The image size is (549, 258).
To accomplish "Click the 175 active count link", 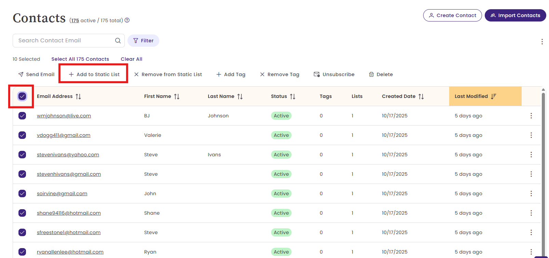I will point(75,20).
